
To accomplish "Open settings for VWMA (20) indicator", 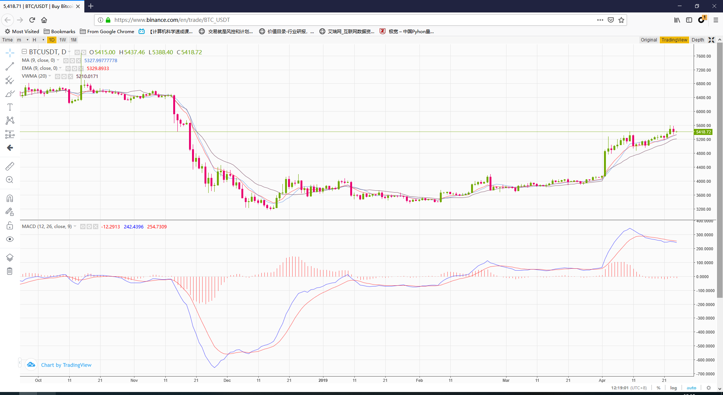I will (64, 77).
